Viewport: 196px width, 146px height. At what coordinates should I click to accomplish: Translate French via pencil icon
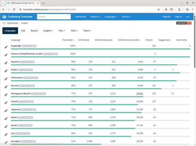[x=6, y=103]
